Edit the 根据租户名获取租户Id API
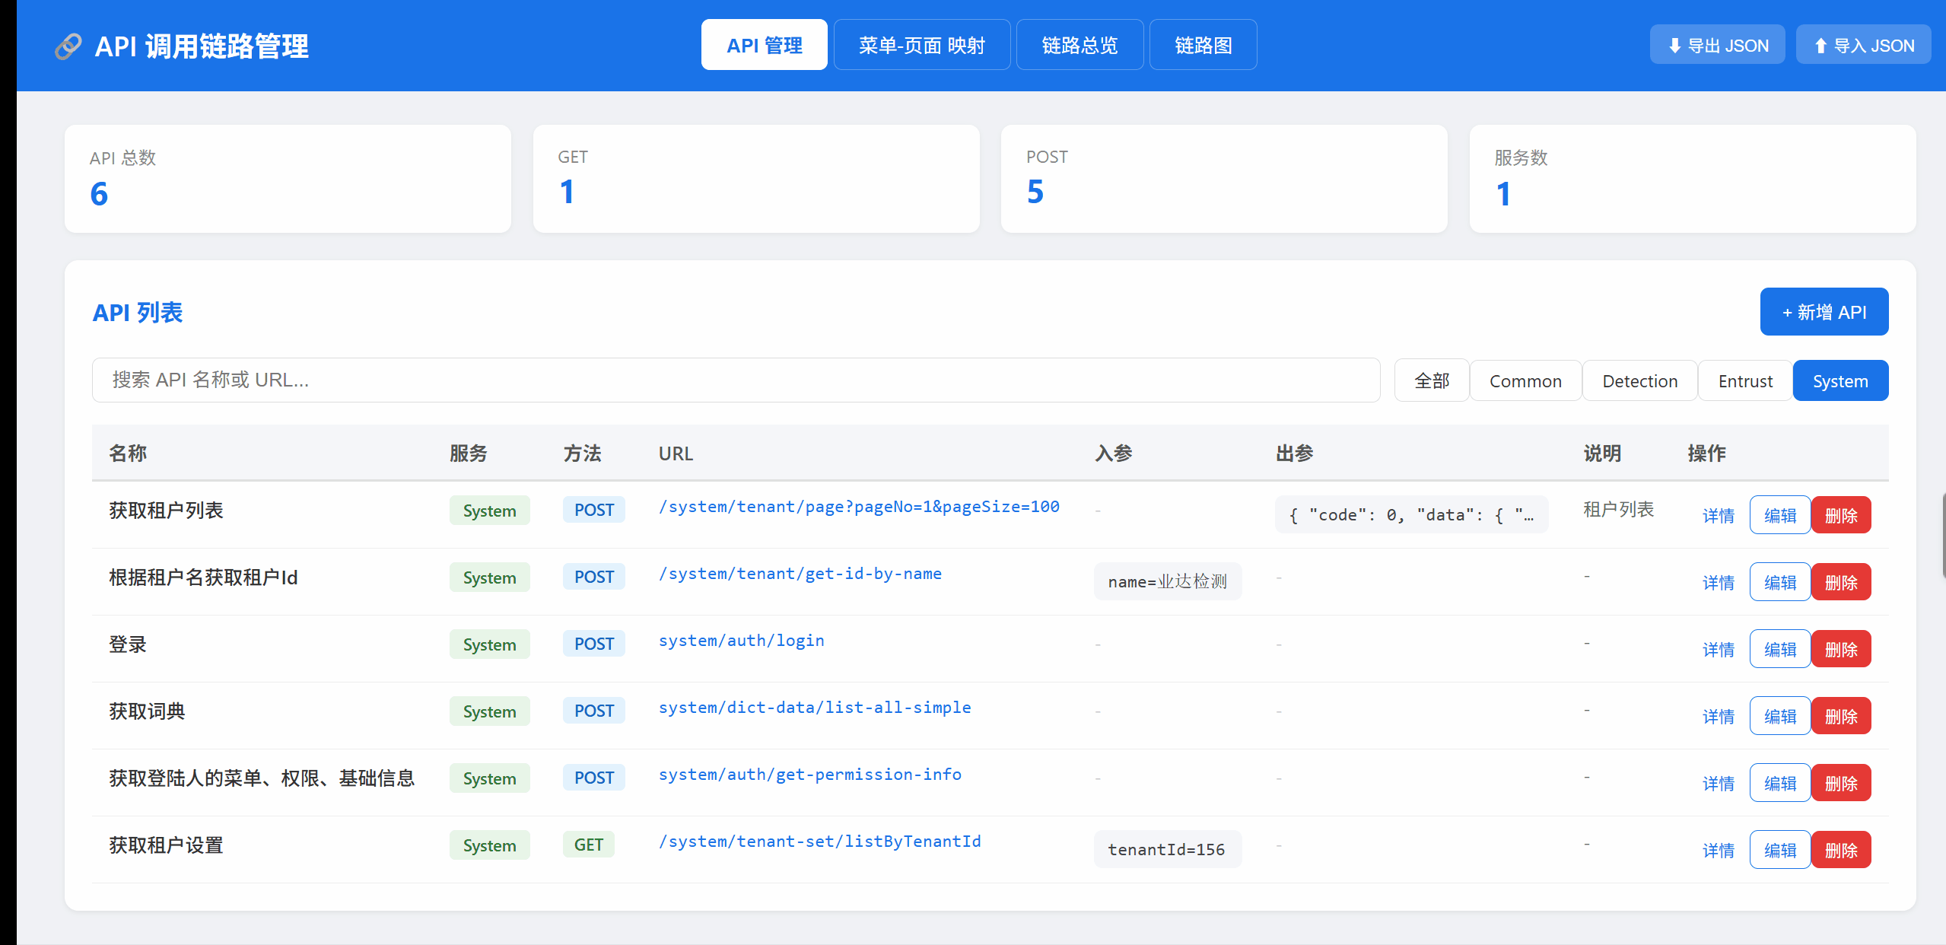1946x945 pixels. pos(1779,582)
